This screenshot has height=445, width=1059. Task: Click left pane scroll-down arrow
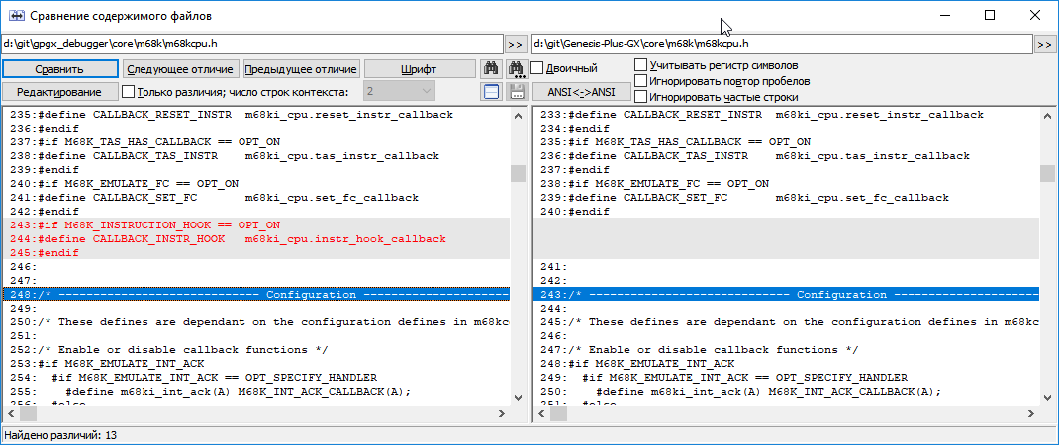[x=518, y=399]
